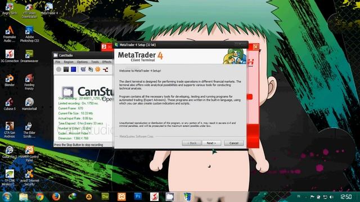Open the avast! Internet Security desktop icon

coord(29,177)
